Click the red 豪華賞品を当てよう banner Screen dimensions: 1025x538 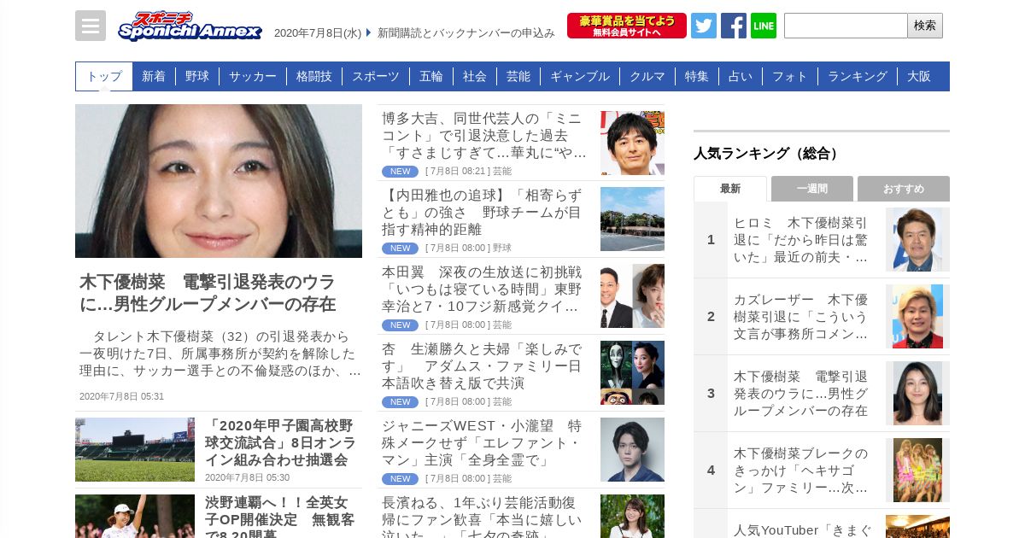point(627,26)
